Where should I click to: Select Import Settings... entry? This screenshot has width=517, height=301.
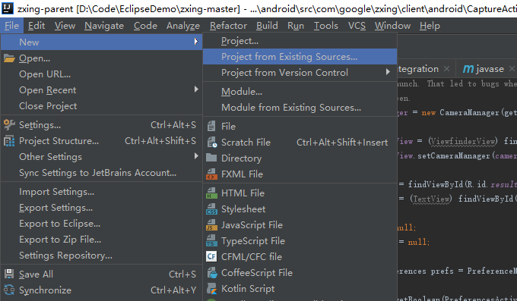tap(102, 192)
